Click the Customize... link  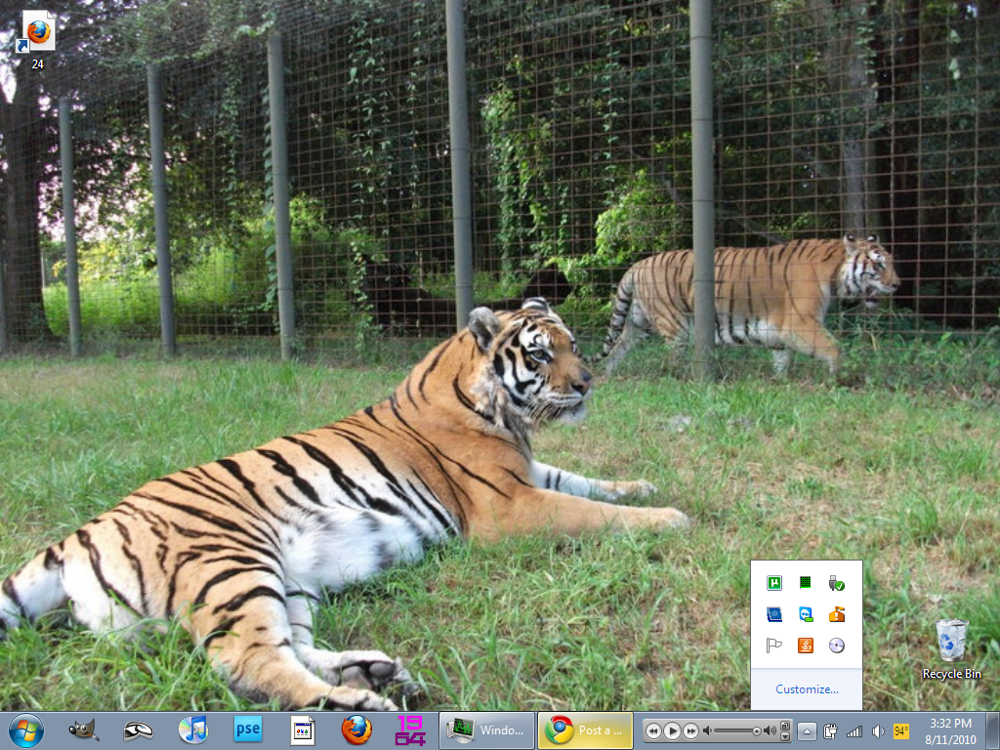coord(807,689)
